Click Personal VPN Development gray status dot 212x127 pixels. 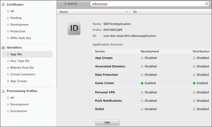(142, 92)
